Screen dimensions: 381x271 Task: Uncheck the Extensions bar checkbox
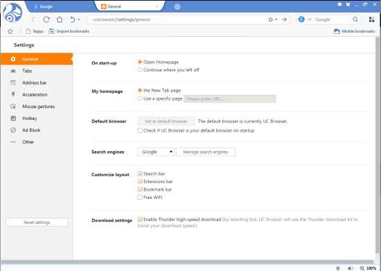tap(140, 182)
